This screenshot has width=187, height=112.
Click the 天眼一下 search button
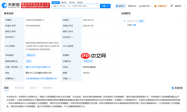tap(105, 6)
